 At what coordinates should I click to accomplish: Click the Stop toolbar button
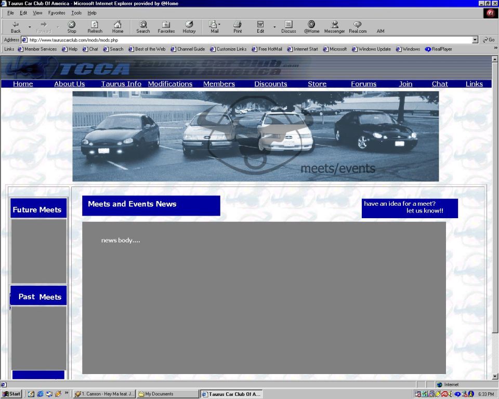click(72, 27)
